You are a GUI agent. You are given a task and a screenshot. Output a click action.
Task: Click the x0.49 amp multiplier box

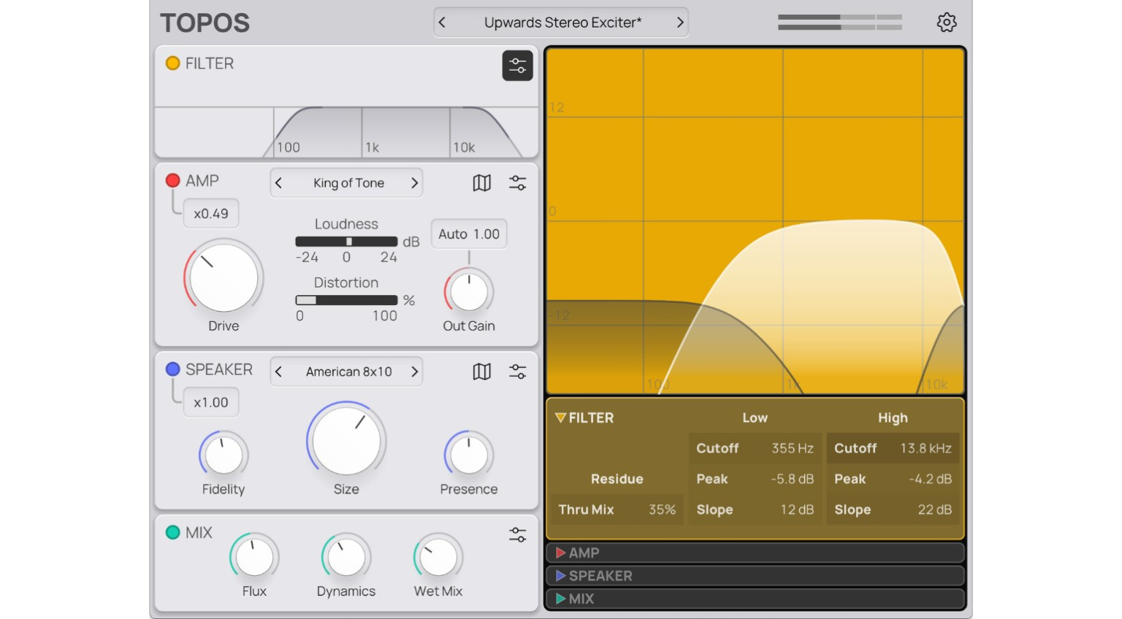click(211, 214)
